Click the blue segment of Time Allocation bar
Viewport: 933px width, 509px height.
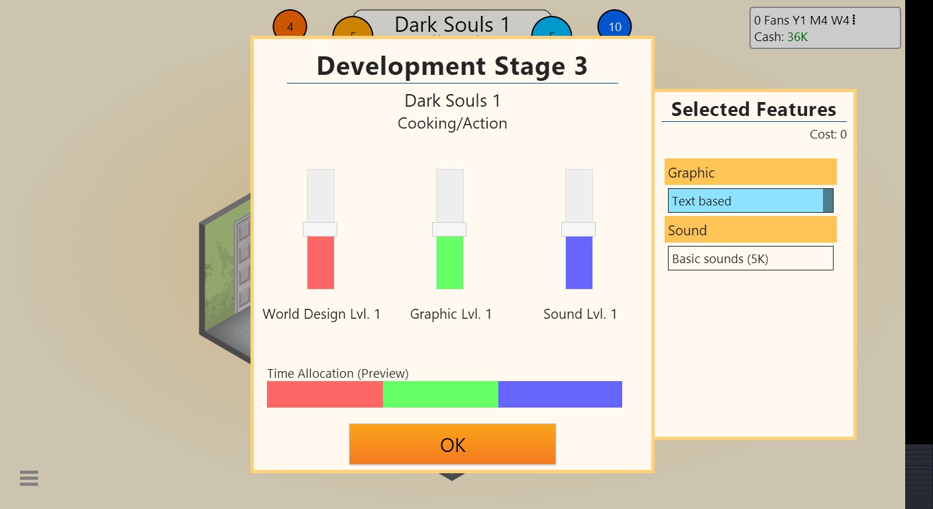coord(560,394)
